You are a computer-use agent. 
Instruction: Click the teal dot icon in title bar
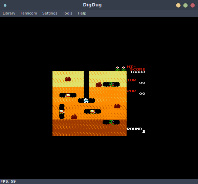tap(5, 5)
